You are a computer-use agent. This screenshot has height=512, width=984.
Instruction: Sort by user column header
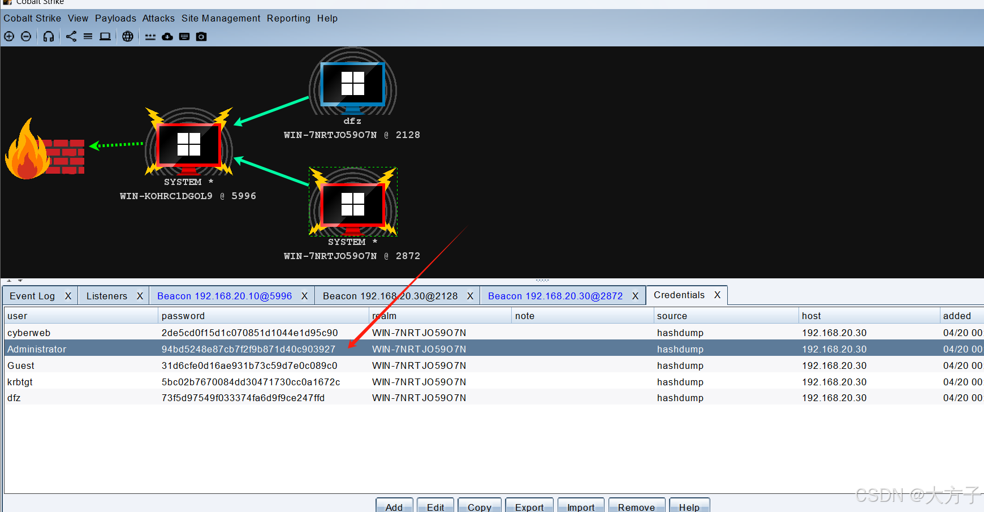click(81, 316)
